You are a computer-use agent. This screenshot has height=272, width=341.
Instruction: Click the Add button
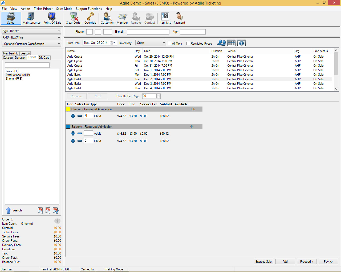click(285, 262)
